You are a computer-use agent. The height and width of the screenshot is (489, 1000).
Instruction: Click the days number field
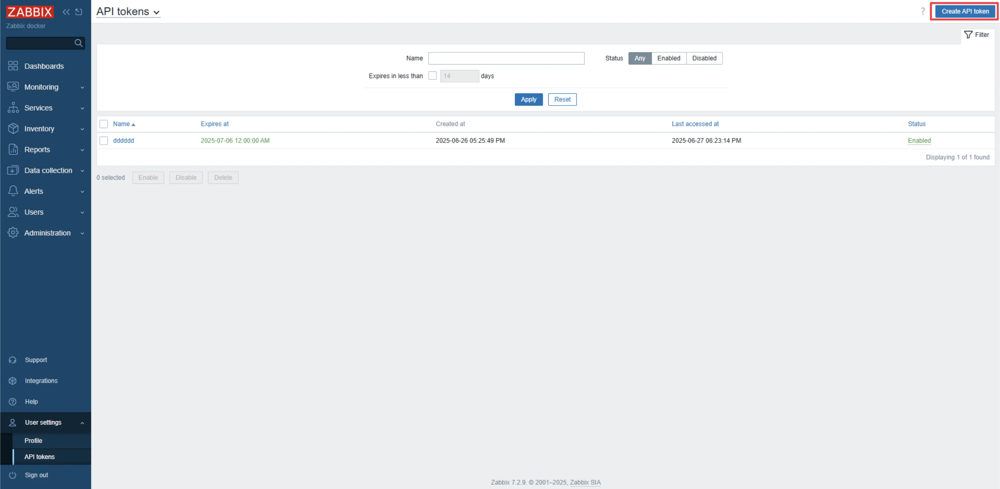(459, 76)
